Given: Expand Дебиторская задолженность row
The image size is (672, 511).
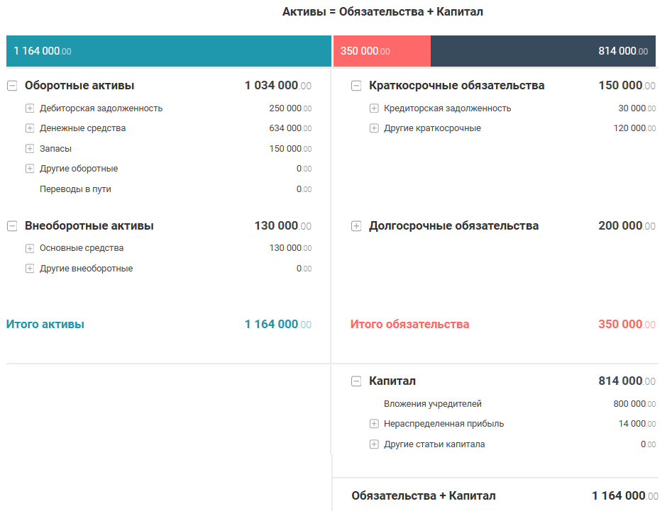Looking at the screenshot, I should coord(30,108).
